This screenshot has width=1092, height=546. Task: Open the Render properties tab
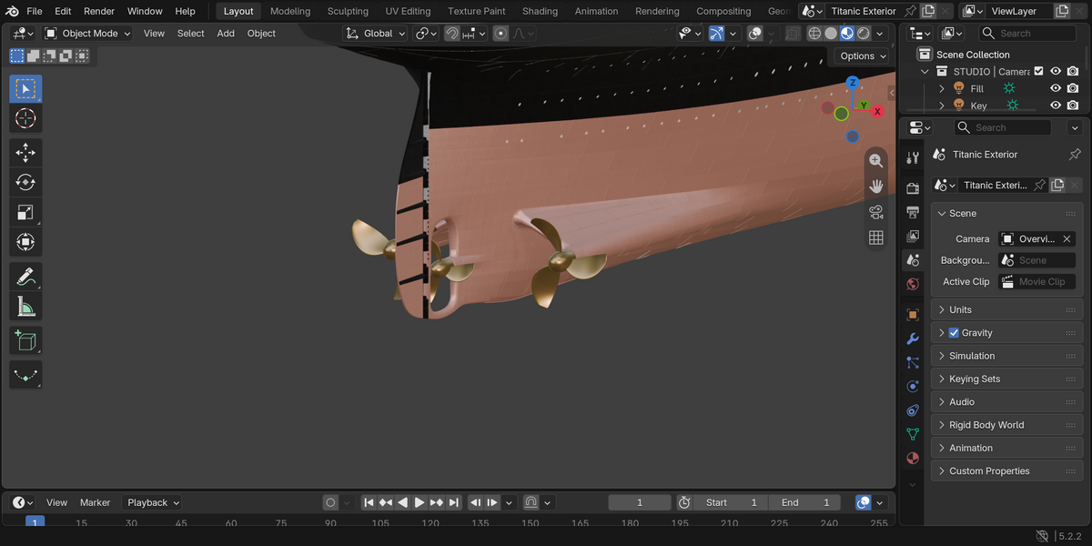click(913, 188)
